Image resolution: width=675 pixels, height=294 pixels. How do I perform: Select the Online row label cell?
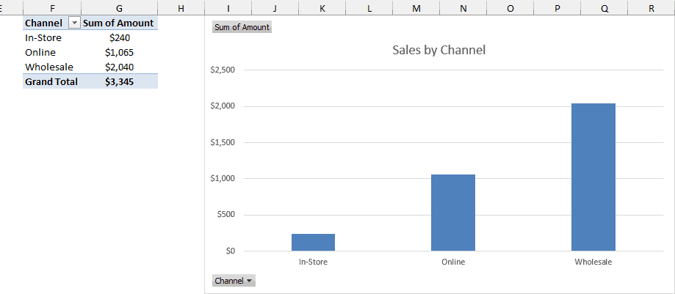52,53
